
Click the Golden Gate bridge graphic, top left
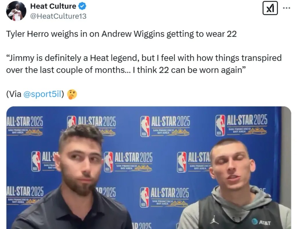[34, 132]
